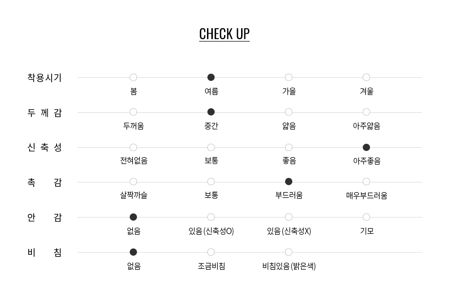Select the 전혀없음 elasticity circle
The width and height of the screenshot is (449, 297).
pos(133,147)
